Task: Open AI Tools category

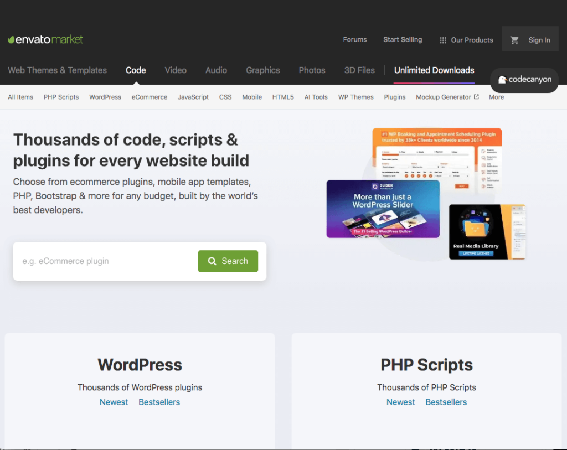Action: point(316,97)
